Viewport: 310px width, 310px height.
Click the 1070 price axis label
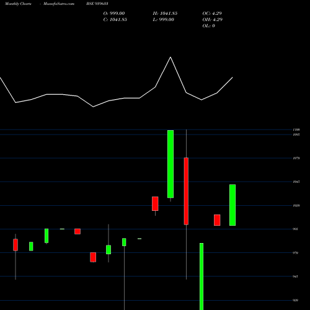tap(296, 158)
